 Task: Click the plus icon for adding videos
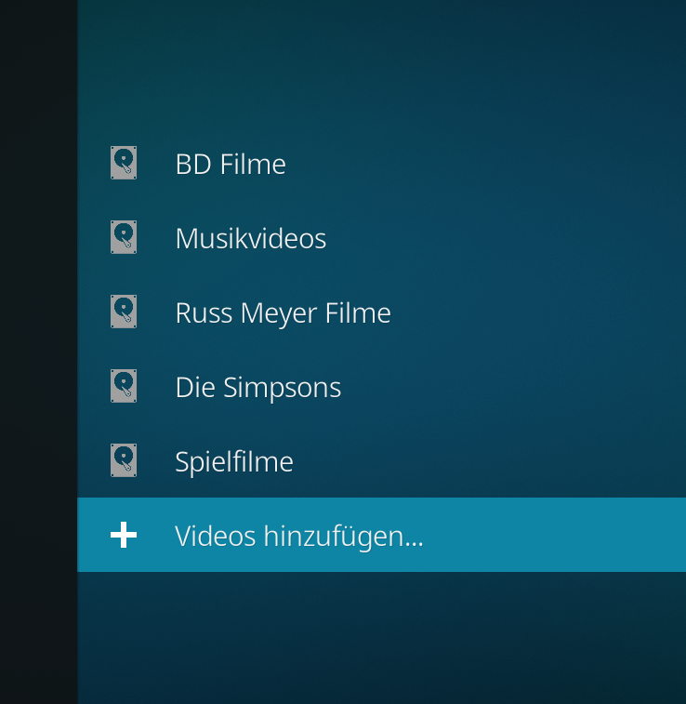click(x=124, y=535)
